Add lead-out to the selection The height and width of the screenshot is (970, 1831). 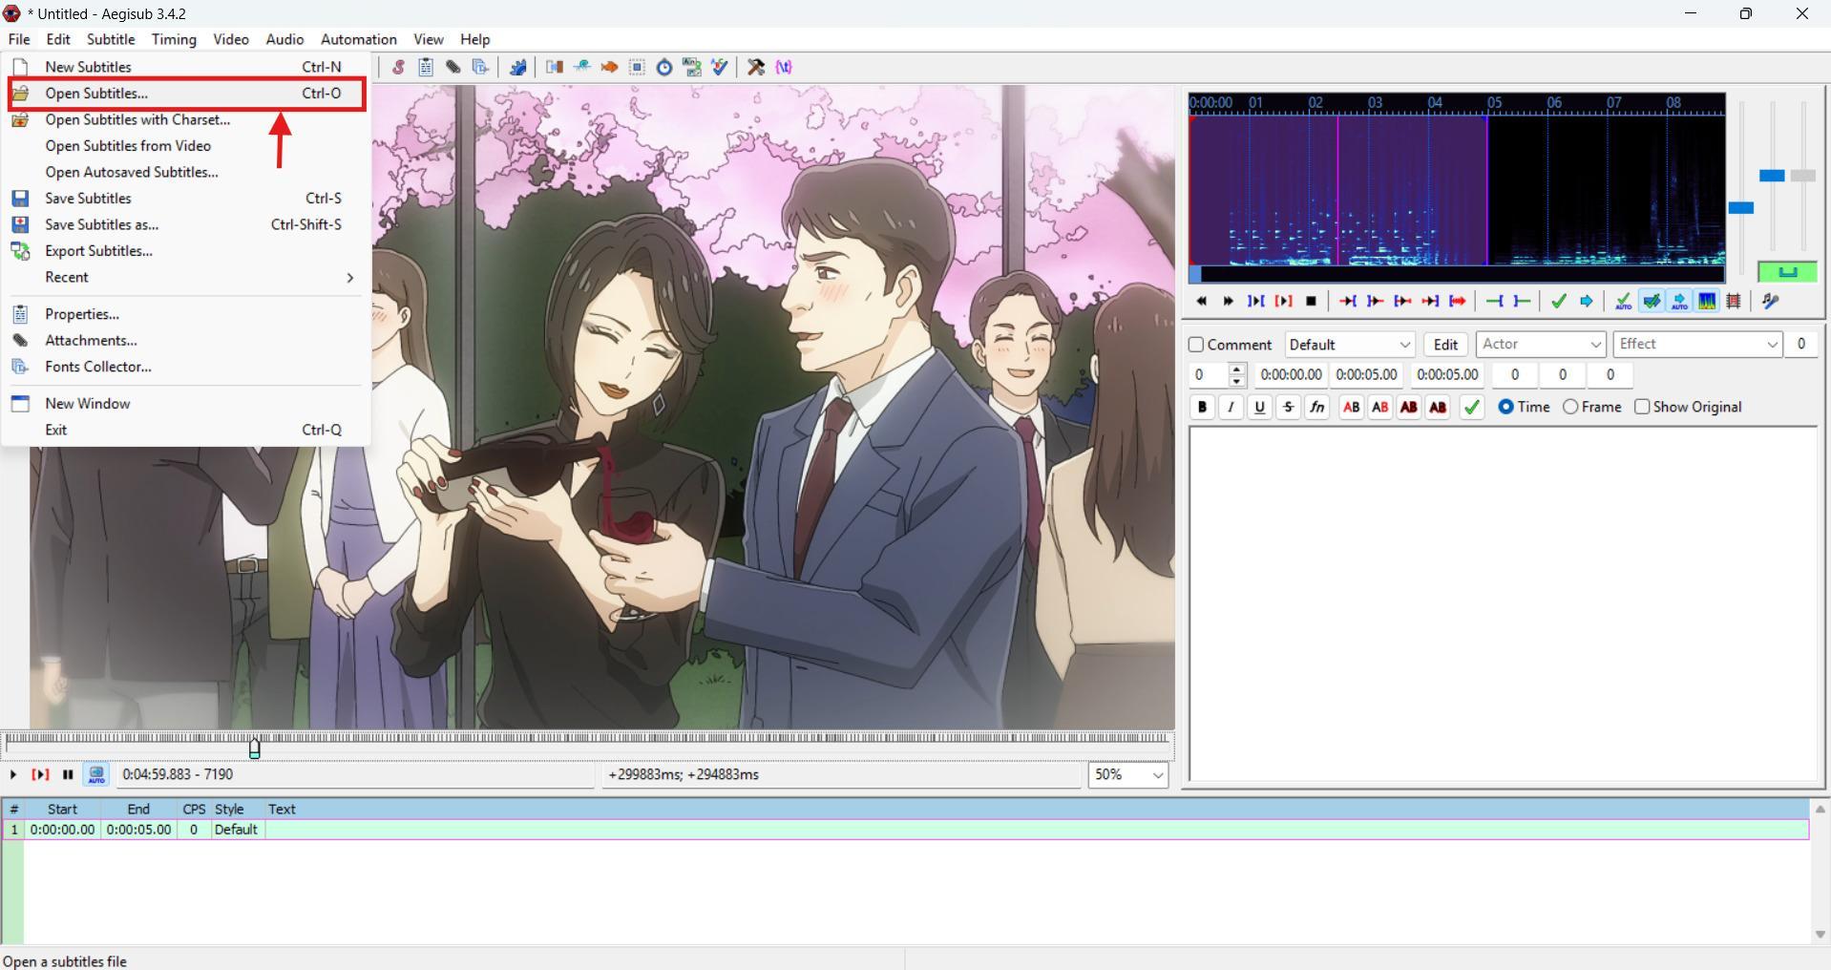[x=1522, y=302]
